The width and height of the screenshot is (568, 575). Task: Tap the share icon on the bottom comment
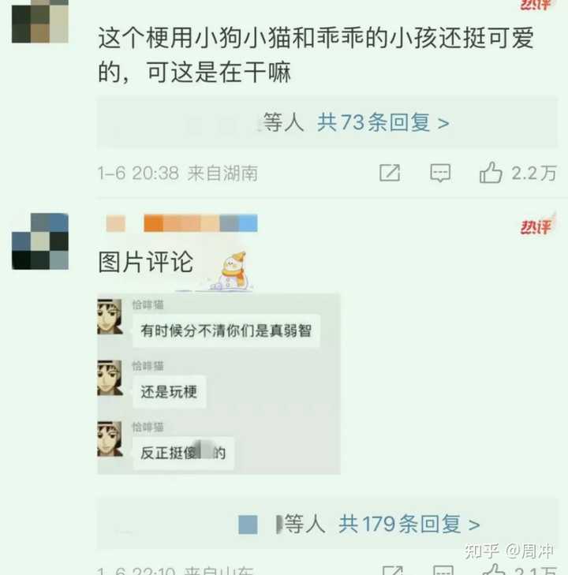[392, 570]
